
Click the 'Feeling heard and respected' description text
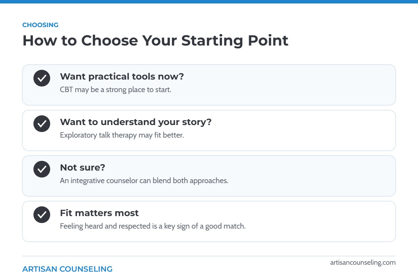tap(153, 226)
